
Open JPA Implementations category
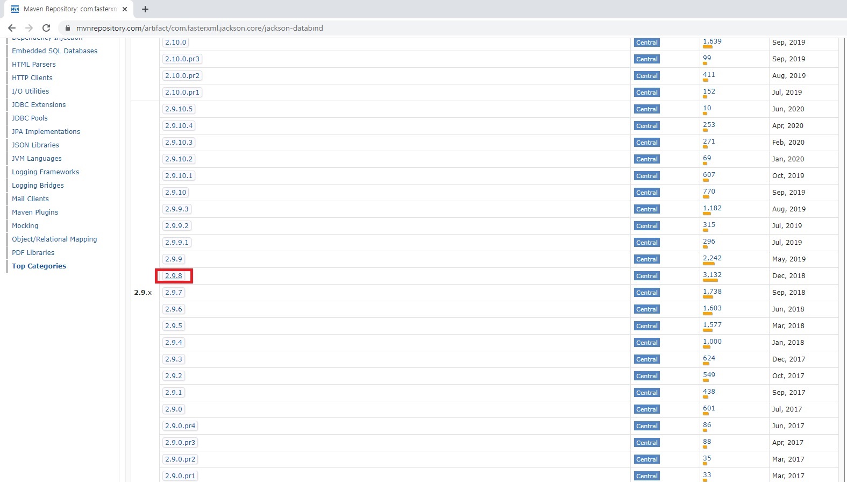pos(46,132)
